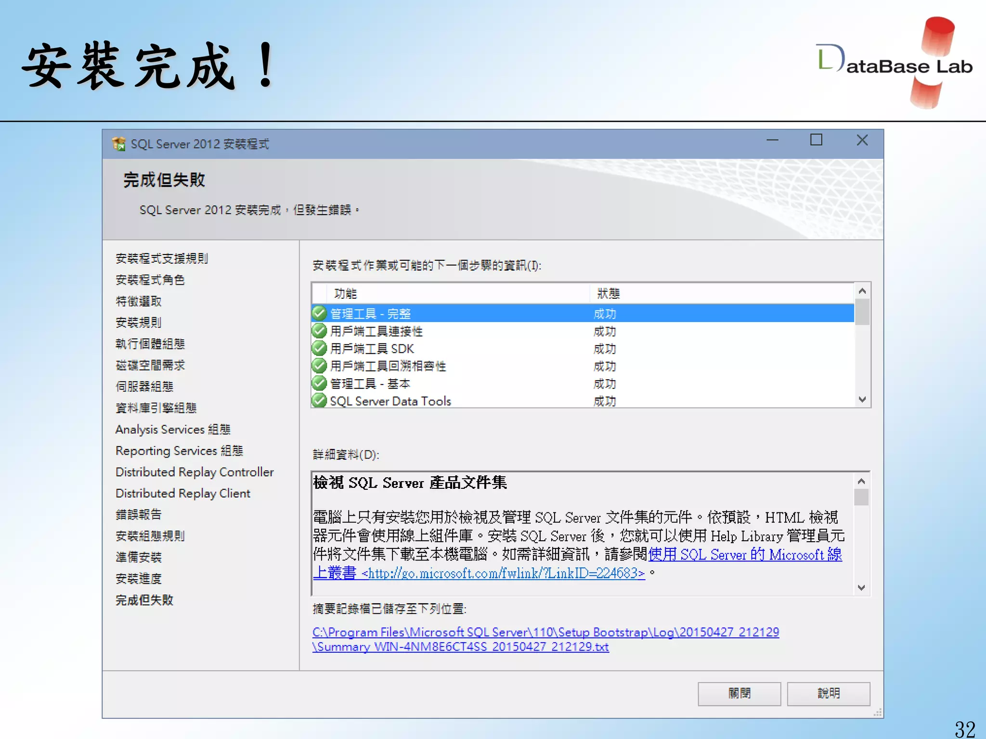The height and width of the screenshot is (739, 986).
Task: Click the Distributed Replay Controller step
Action: (x=195, y=472)
